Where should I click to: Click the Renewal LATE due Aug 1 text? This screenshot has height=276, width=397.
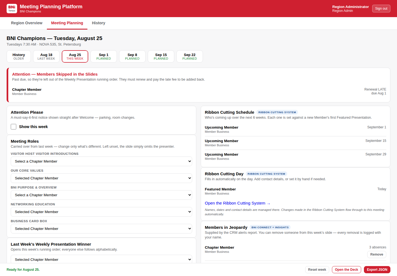(375, 91)
